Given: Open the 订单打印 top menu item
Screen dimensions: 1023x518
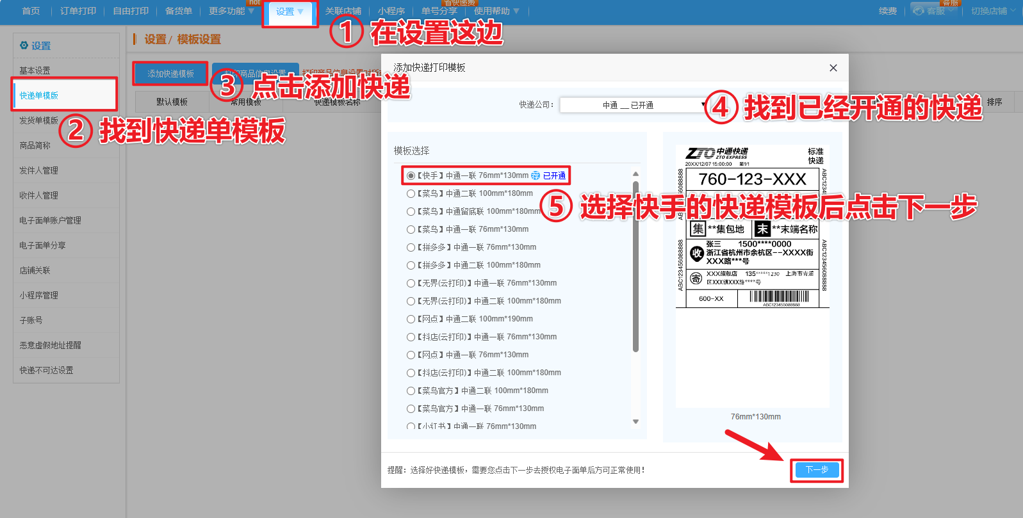Looking at the screenshot, I should (x=78, y=11).
